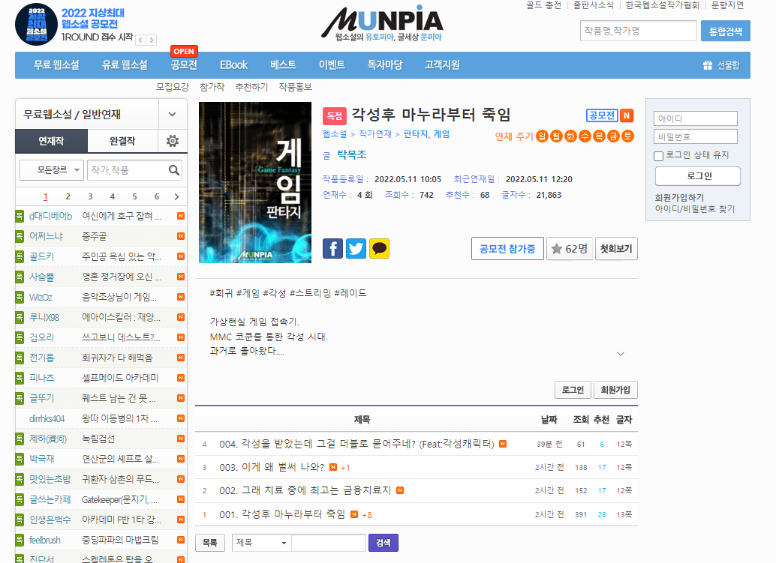The width and height of the screenshot is (776, 563).
Task: Click the MUNPIA logo
Action: click(382, 23)
